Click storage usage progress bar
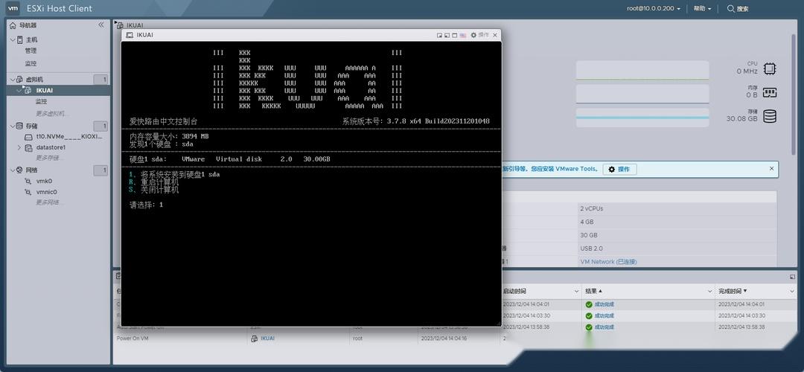This screenshot has height=372, width=804. [x=642, y=118]
